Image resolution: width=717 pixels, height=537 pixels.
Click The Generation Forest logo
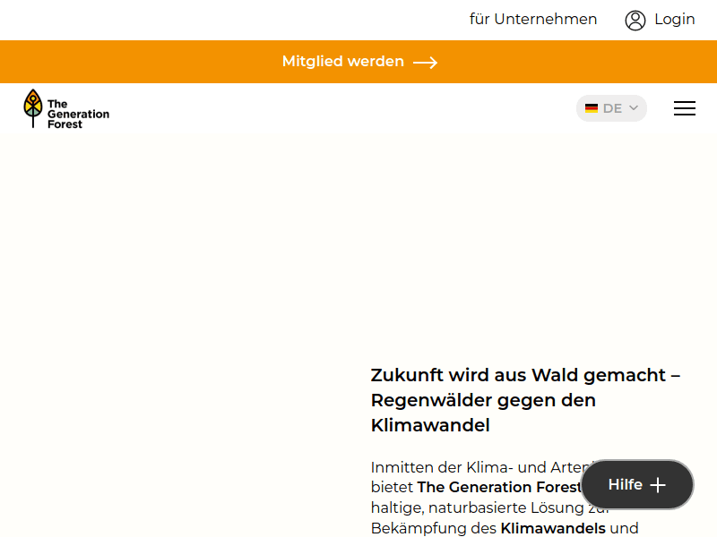tap(65, 108)
